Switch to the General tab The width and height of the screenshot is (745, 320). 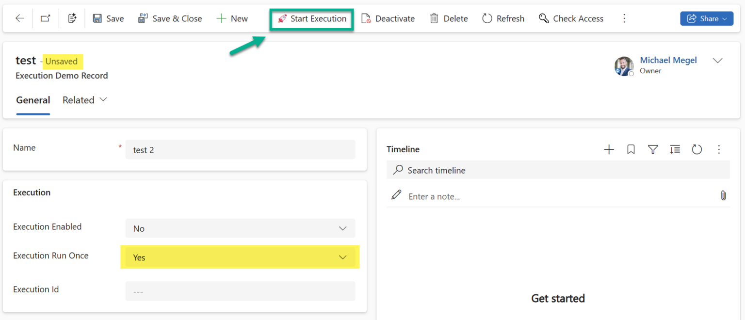(x=33, y=100)
